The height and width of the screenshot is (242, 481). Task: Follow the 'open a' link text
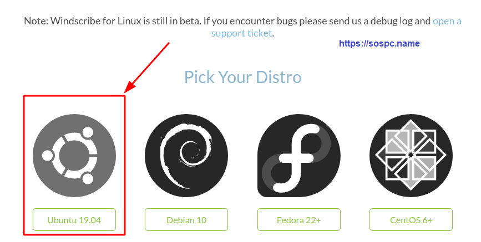pos(447,21)
